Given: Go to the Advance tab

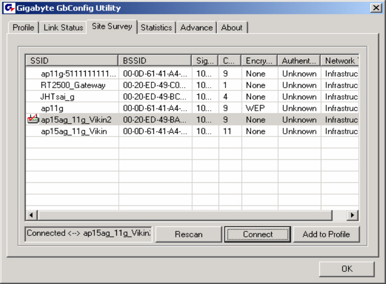Looking at the screenshot, I should (x=197, y=28).
